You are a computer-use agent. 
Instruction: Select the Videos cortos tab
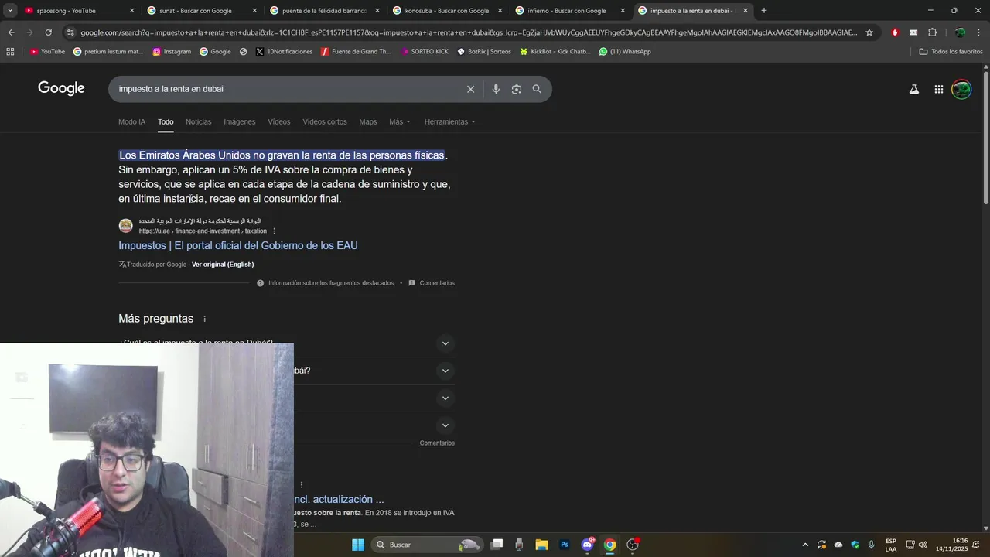[325, 121]
